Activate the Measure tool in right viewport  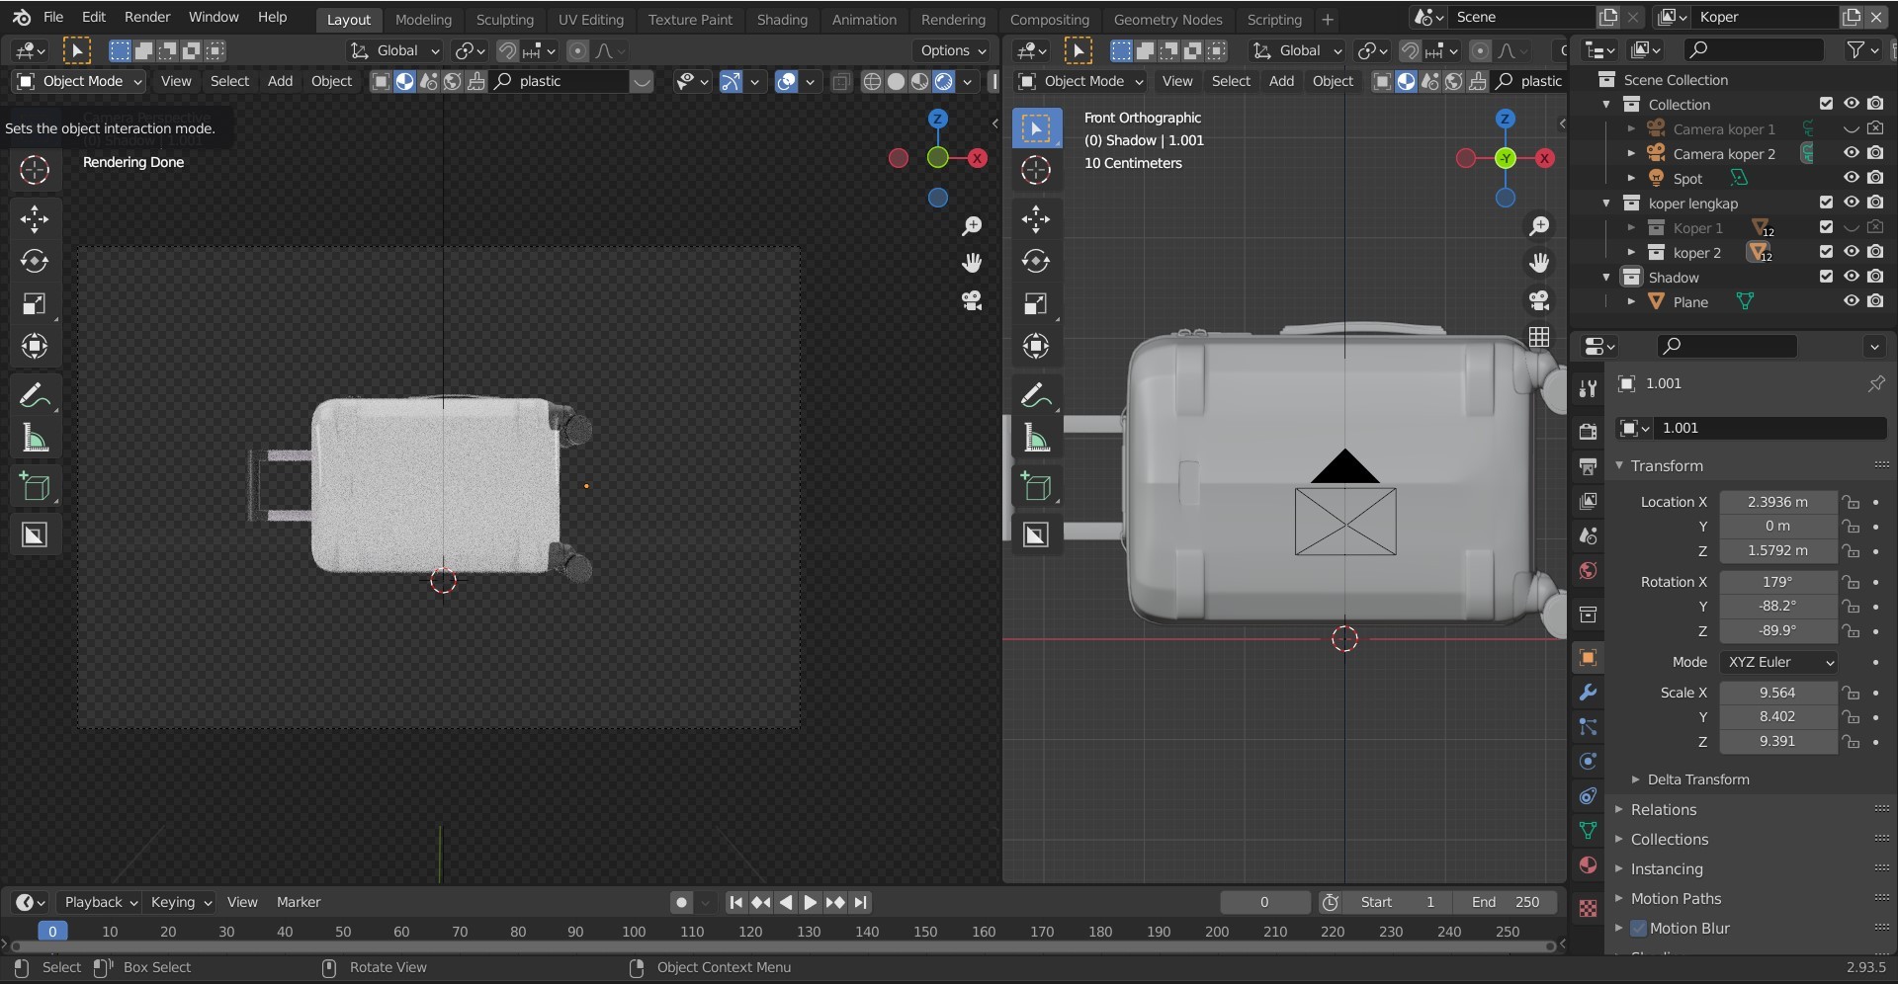click(1036, 439)
